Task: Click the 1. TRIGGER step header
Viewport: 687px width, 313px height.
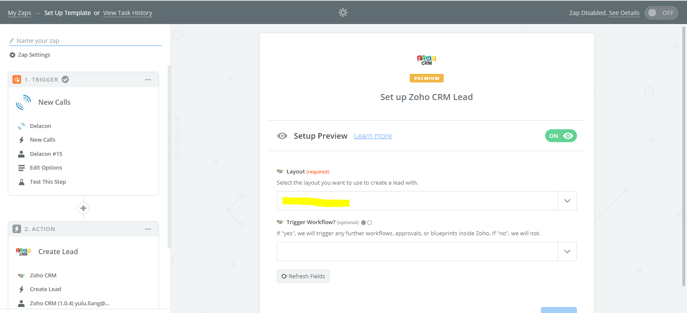Action: tap(83, 79)
